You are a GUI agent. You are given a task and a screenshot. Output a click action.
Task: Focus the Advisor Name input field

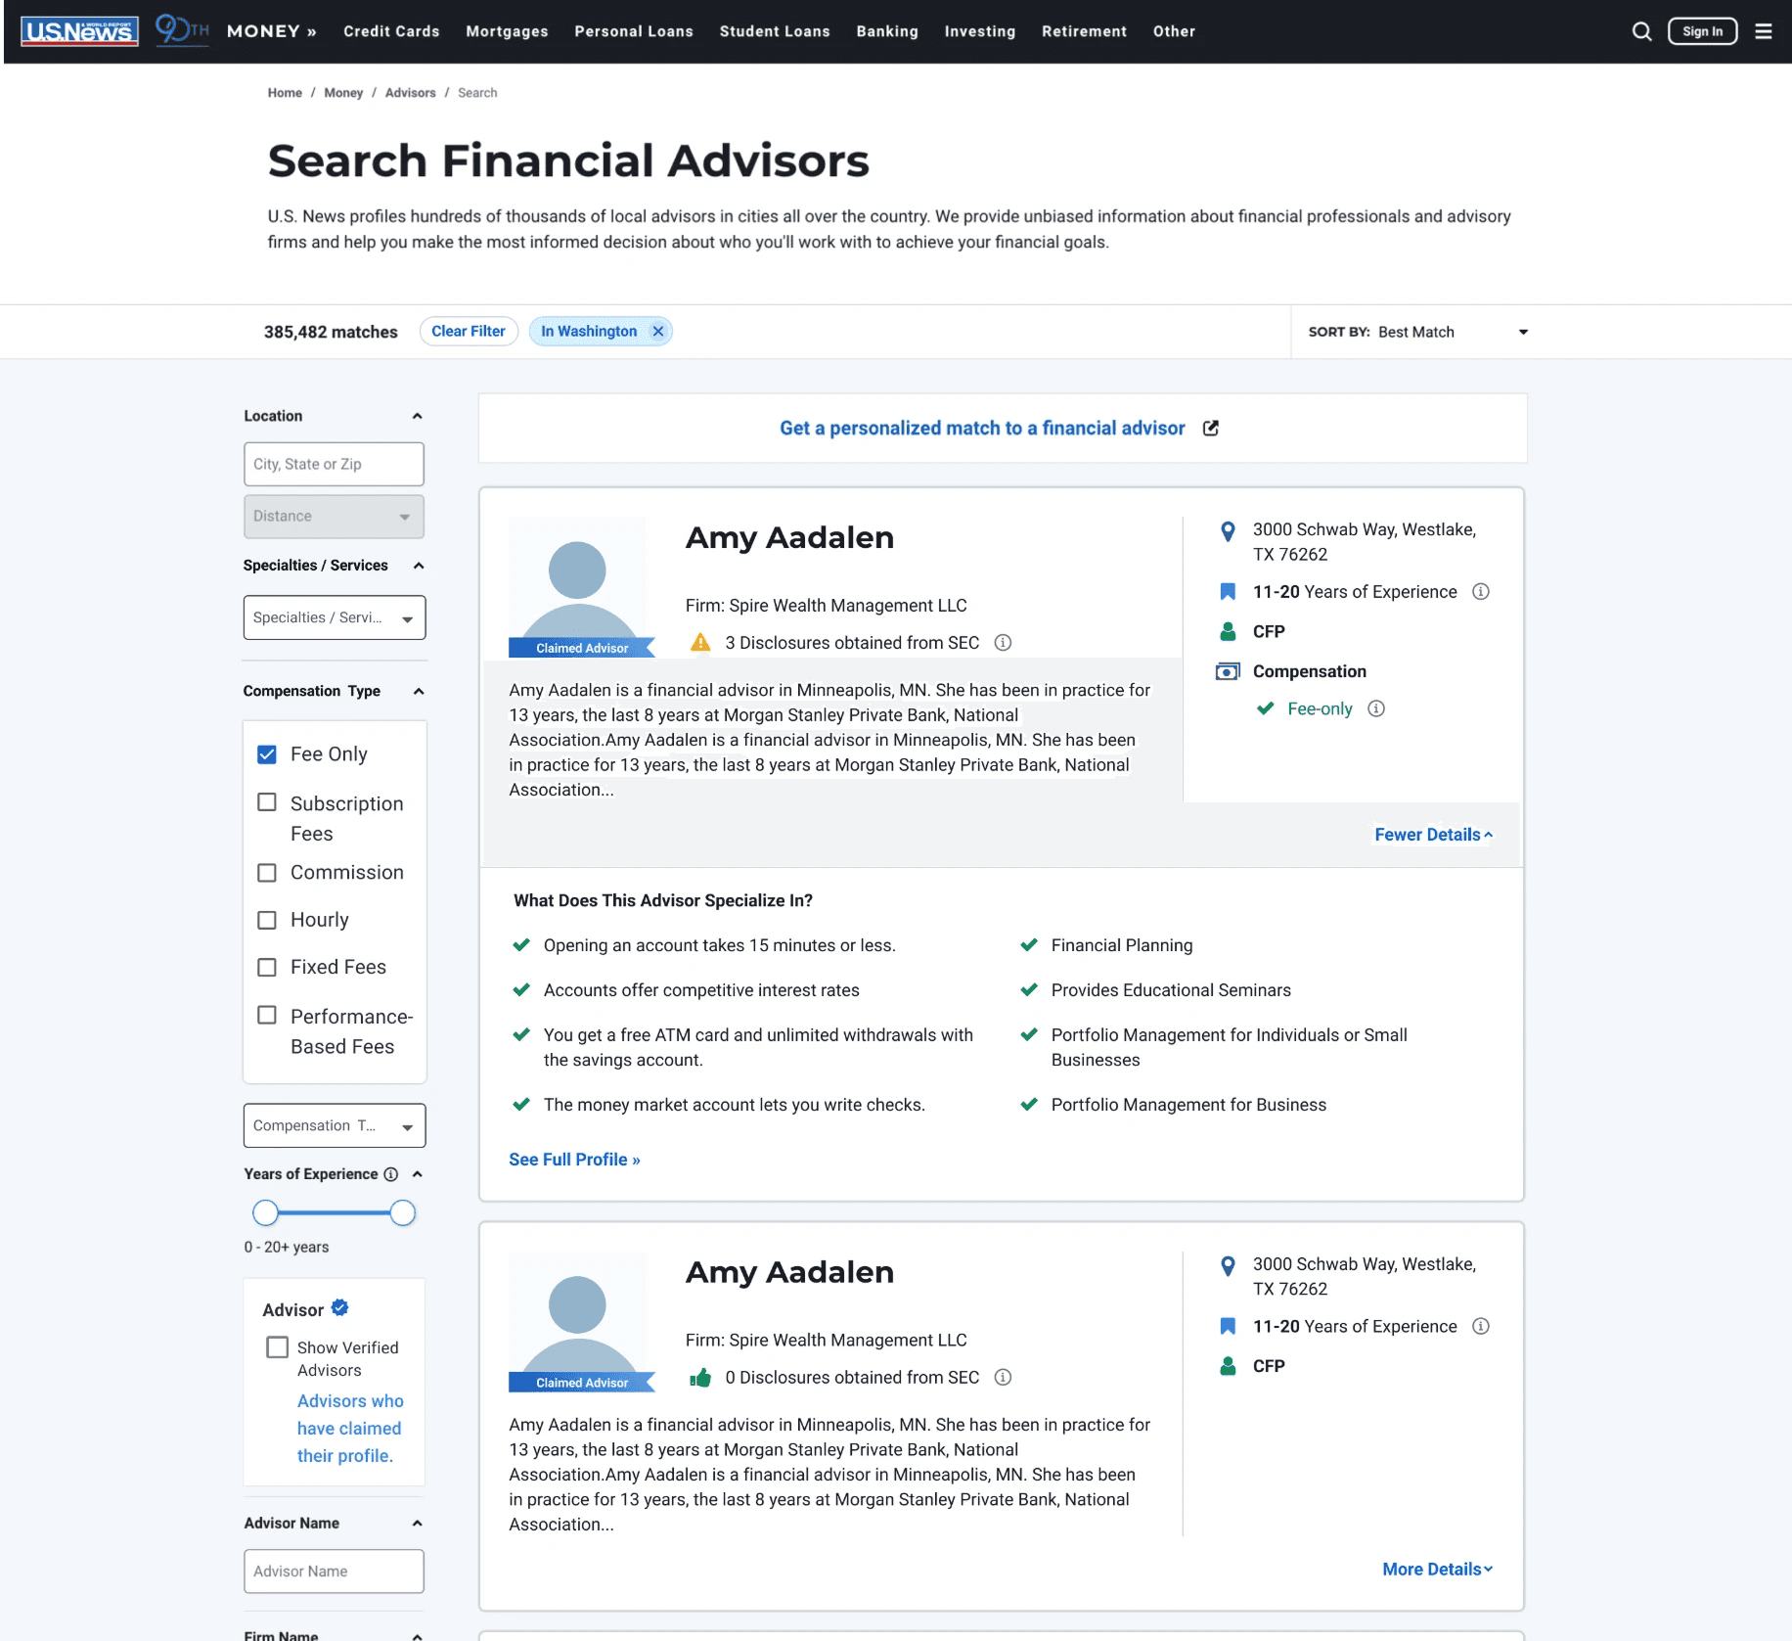click(334, 1572)
